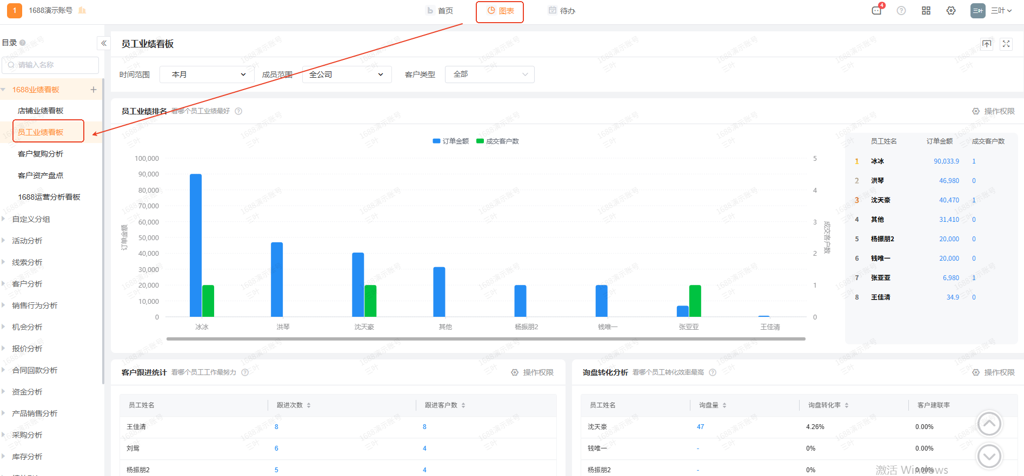Expand the 机会分析 group
1024x476 pixels.
(x=3, y=327)
